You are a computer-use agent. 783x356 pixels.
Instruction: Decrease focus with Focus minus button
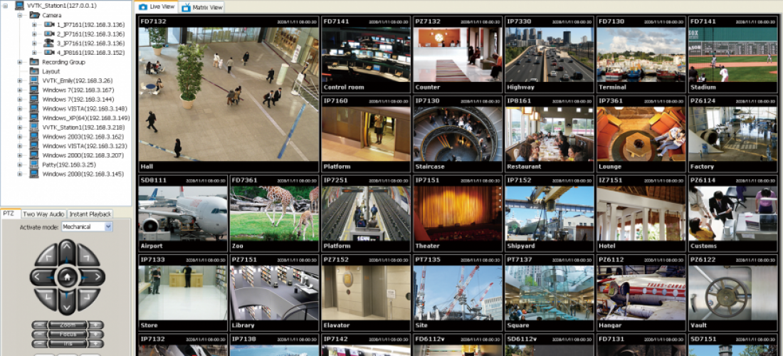[39, 334]
